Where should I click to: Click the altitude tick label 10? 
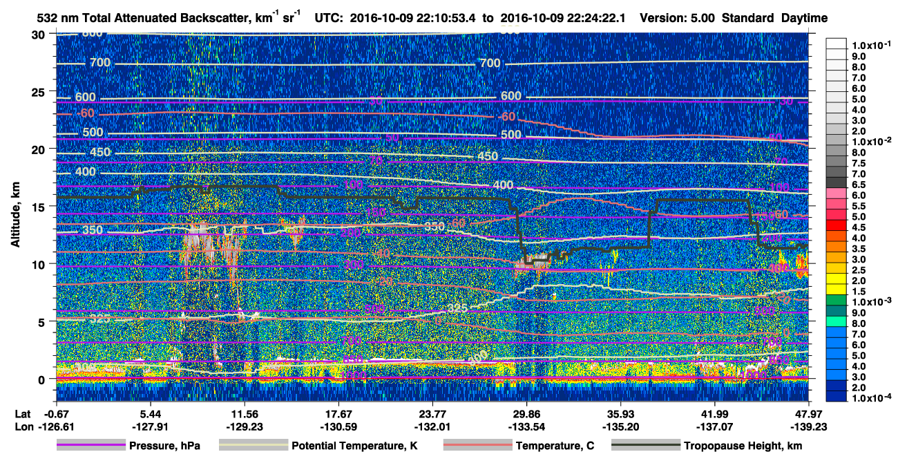click(x=39, y=263)
